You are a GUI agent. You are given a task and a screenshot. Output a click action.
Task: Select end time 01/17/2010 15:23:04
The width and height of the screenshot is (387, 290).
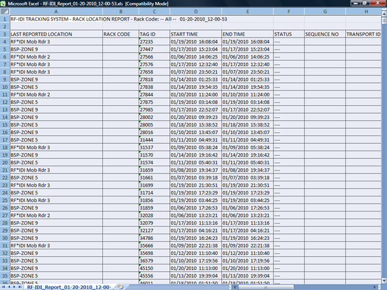(x=247, y=50)
